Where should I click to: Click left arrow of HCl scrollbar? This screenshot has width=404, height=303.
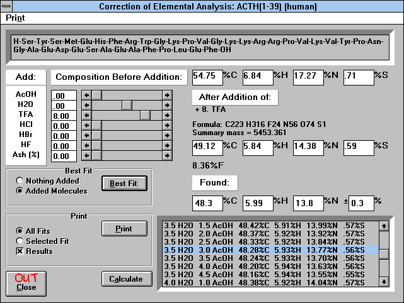click(x=87, y=126)
